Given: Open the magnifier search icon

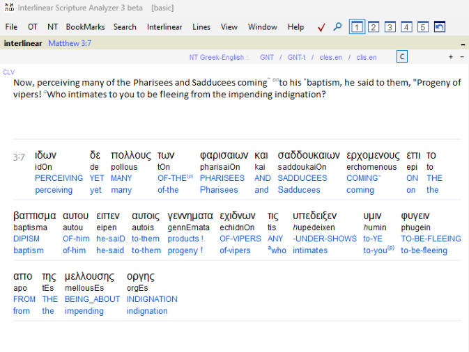Looking at the screenshot, I should (337, 27).
